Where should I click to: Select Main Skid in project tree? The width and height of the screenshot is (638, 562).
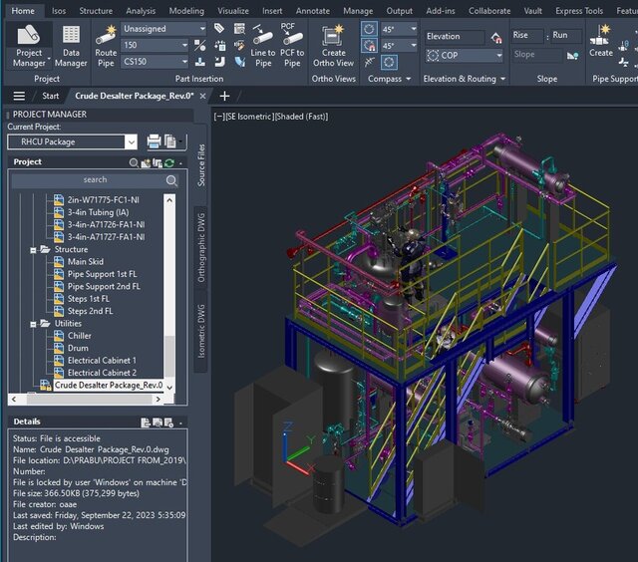pyautogui.click(x=86, y=262)
